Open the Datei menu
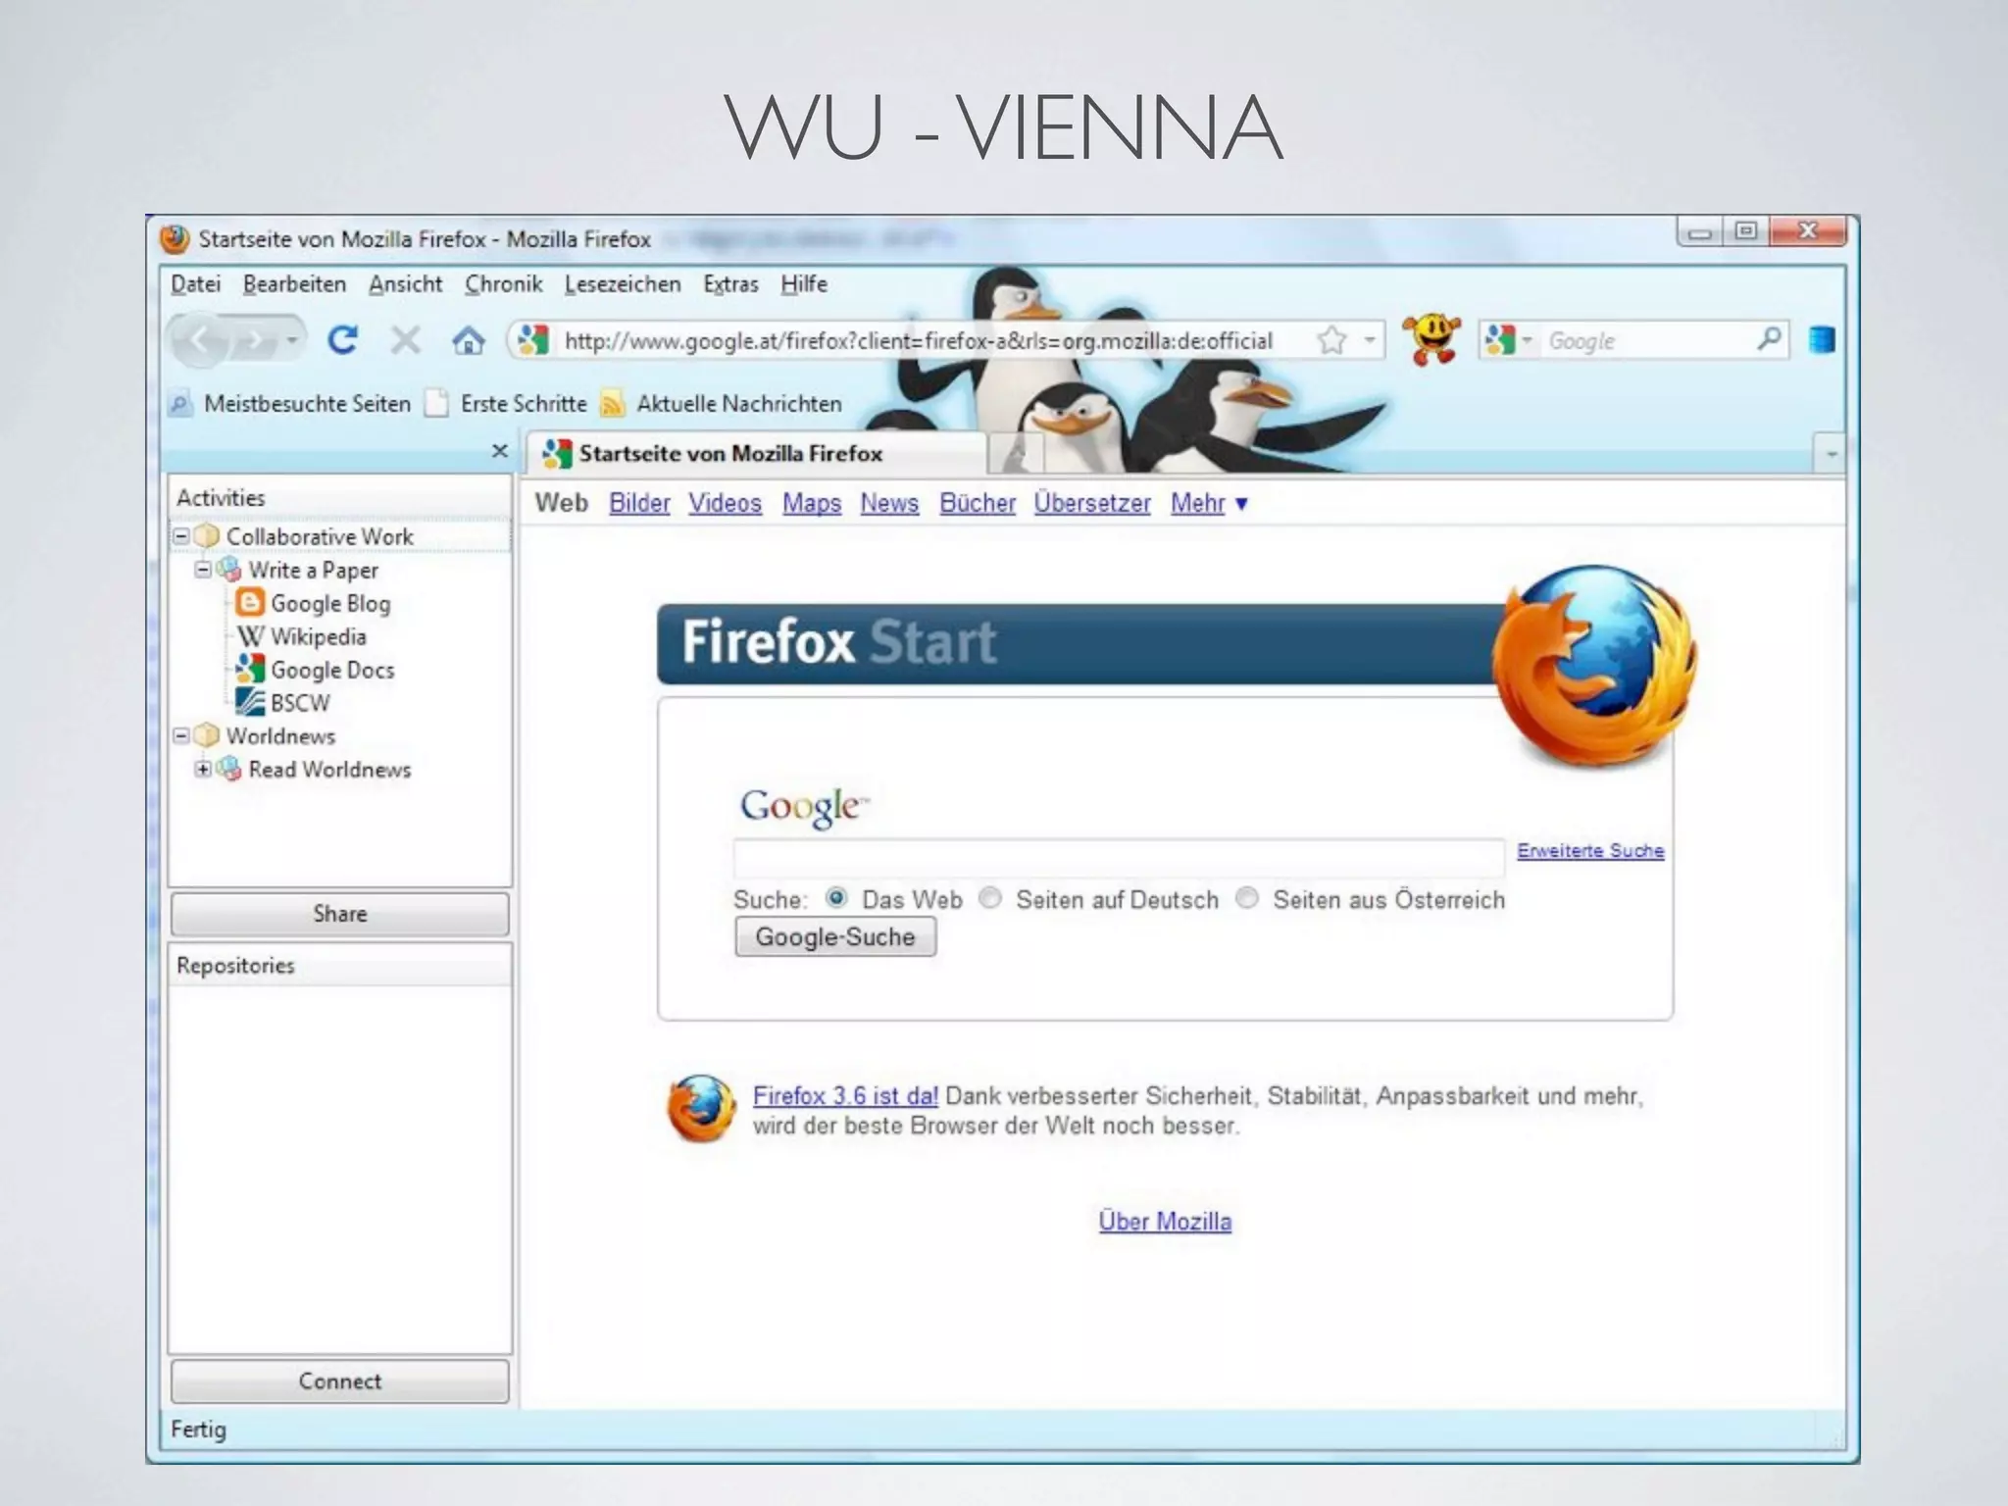Screen dimensions: 2008x1506 (195, 284)
